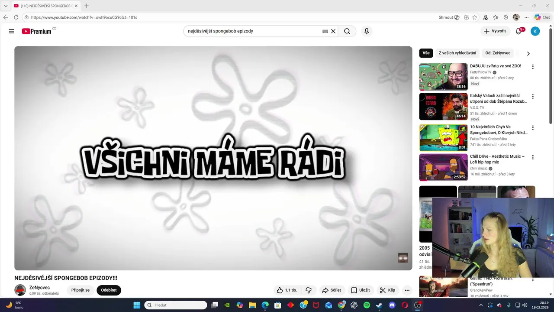554x312 pixels.
Task: Open options for Italský Valach video
Action: (533, 97)
